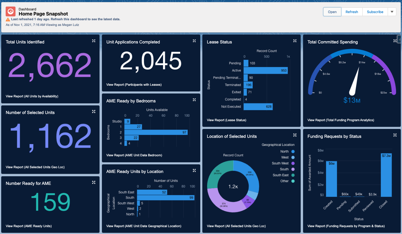402x234 pixels.
Task: Expand the Number of Selected Units widget
Action: click(x=94, y=111)
